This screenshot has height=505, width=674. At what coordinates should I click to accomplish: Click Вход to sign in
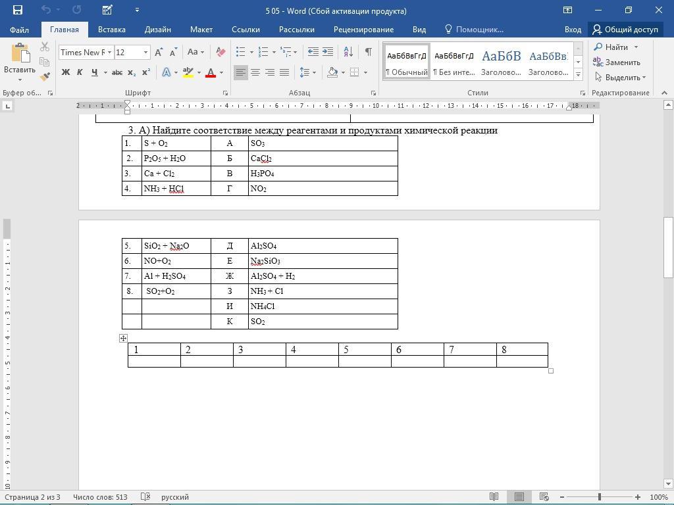573,30
